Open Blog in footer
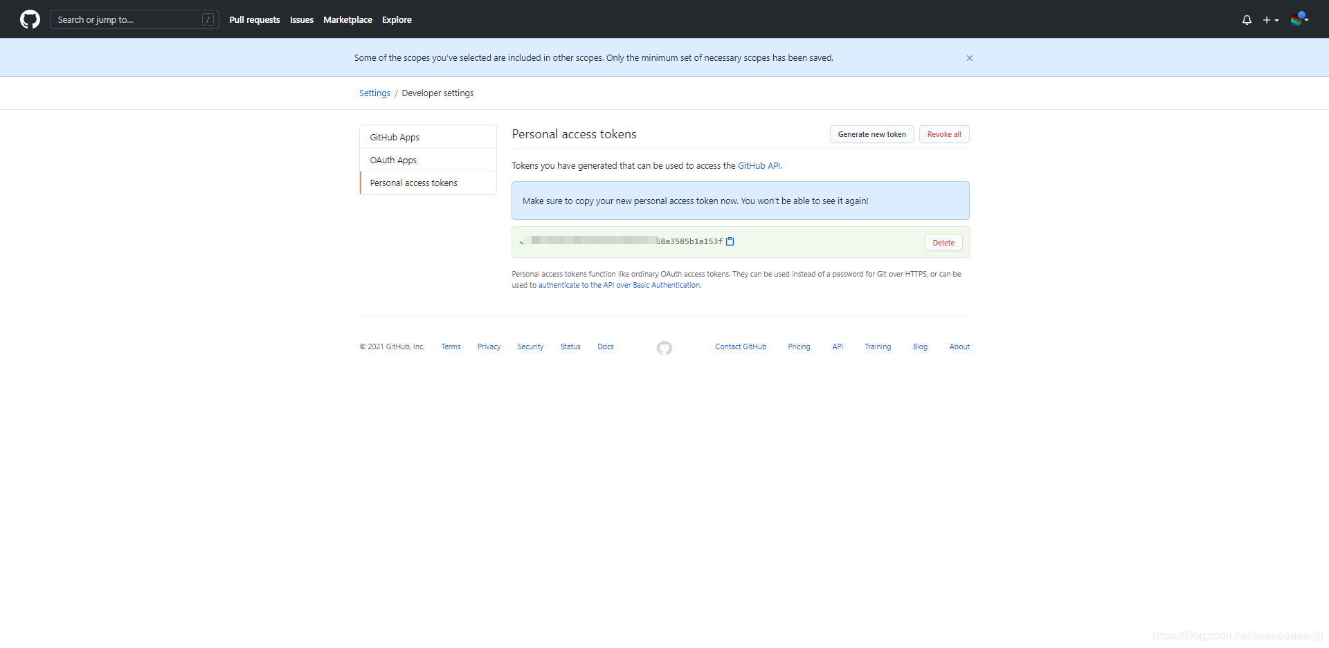The width and height of the screenshot is (1329, 648). point(920,347)
